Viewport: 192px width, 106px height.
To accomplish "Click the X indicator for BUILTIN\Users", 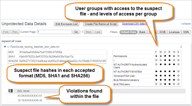I will (x=165, y=84).
